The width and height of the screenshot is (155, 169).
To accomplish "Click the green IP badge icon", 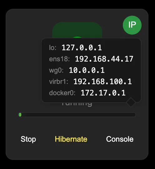I will 132,25.
